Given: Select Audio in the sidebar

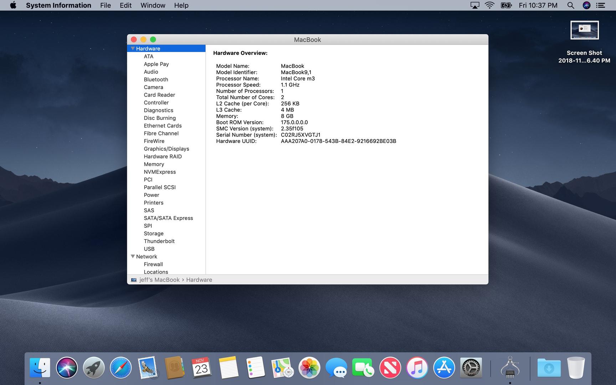Looking at the screenshot, I should [151, 72].
